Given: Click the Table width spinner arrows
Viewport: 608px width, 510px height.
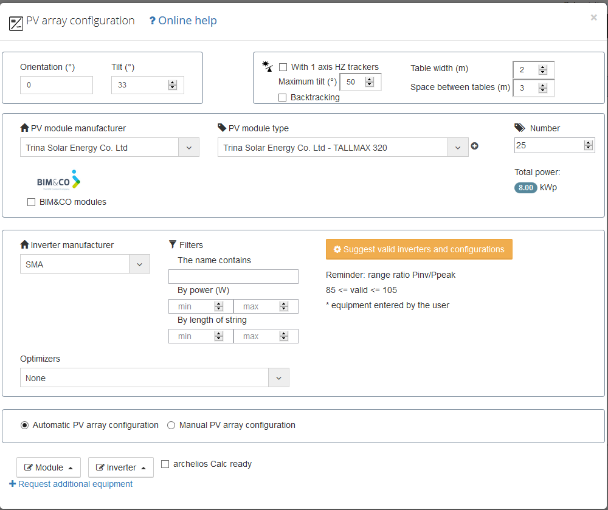Looking at the screenshot, I should pyautogui.click(x=543, y=70).
